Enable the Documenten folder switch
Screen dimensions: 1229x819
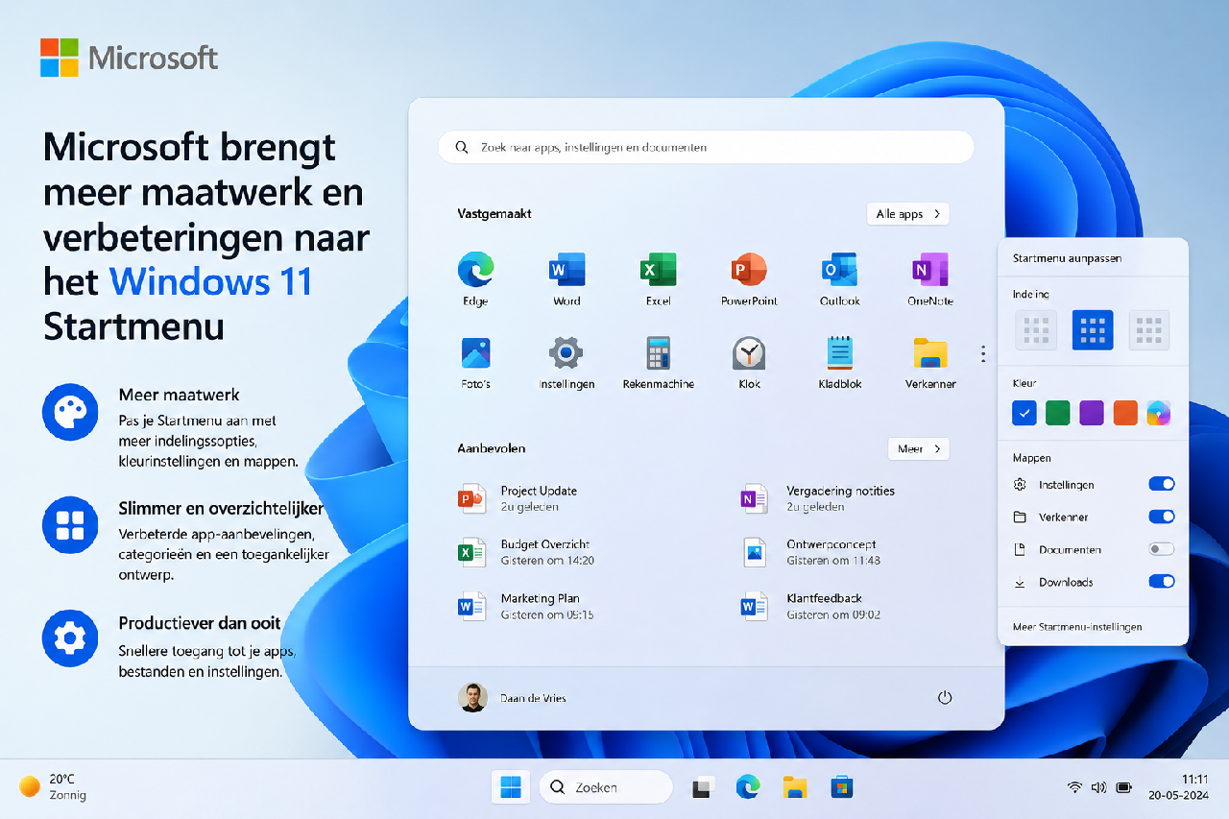[1162, 549]
